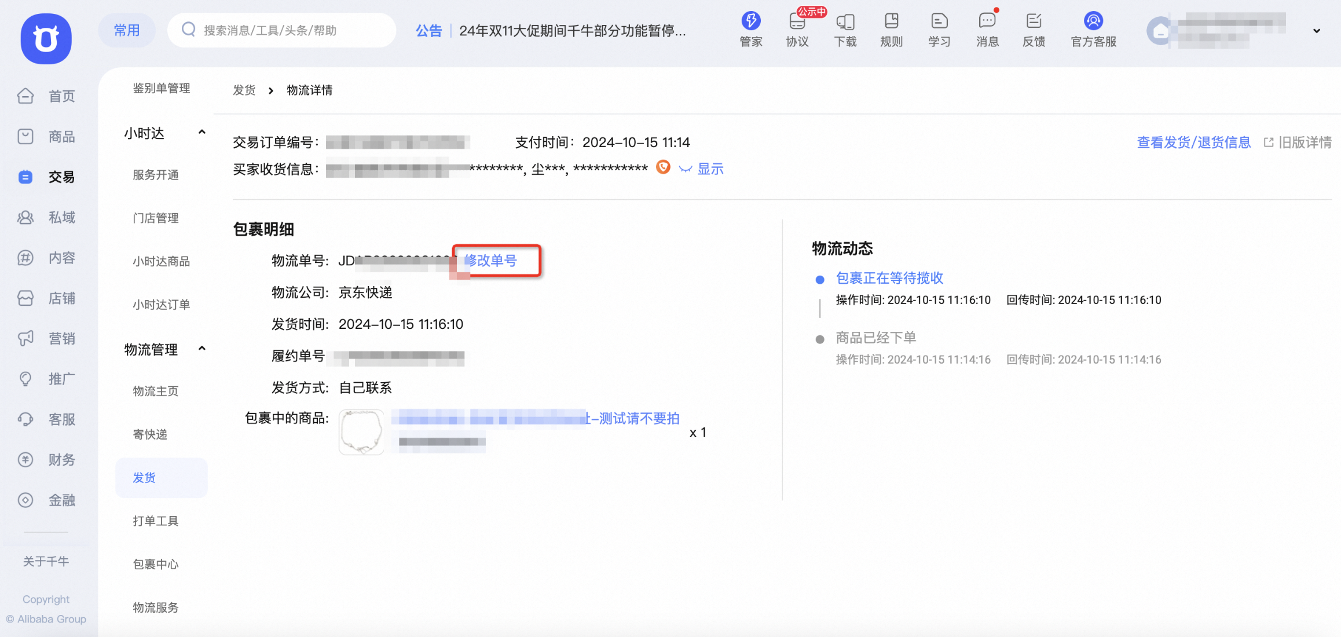This screenshot has width=1341, height=637.
Task: Open the 规则 rules icon
Action: (892, 21)
